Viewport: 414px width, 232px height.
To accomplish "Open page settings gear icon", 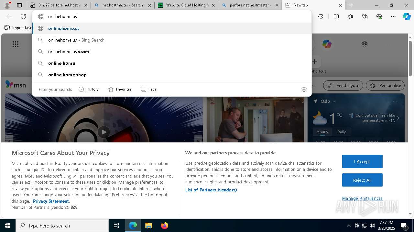I will 365,44.
